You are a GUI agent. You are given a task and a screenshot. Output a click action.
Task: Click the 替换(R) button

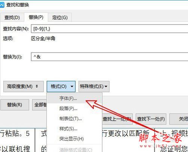15,105
